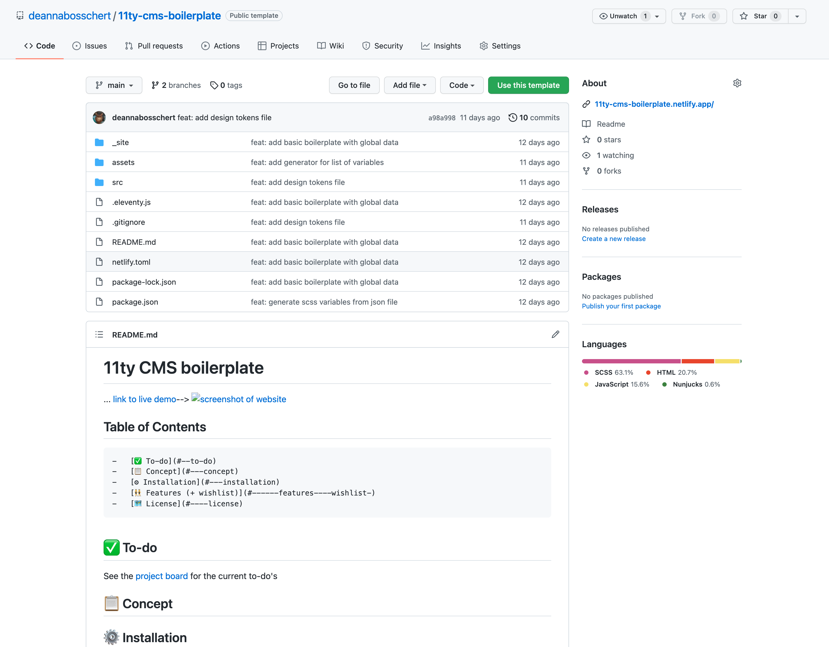
Task: Click the About section settings gear icon
Action: coord(737,83)
